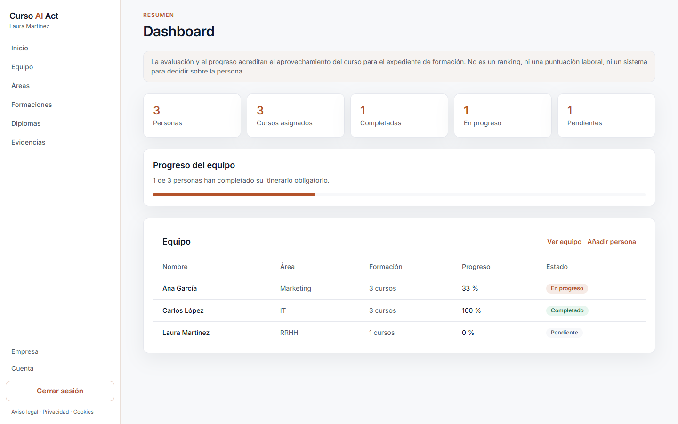
Task: Click the team progress bar
Action: pos(399,195)
